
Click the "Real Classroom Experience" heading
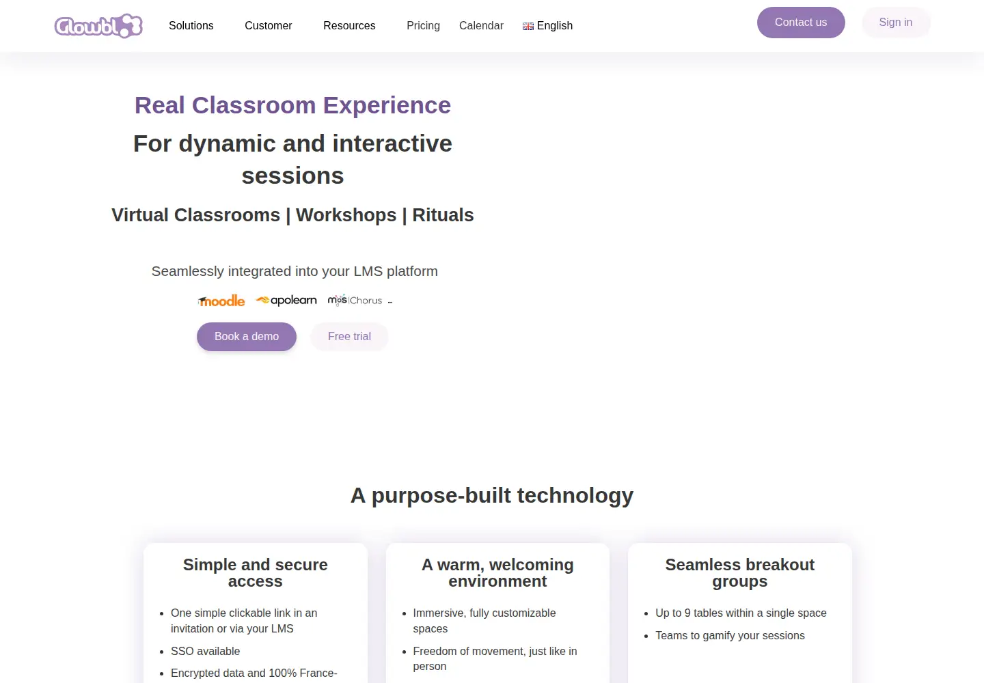click(292, 105)
